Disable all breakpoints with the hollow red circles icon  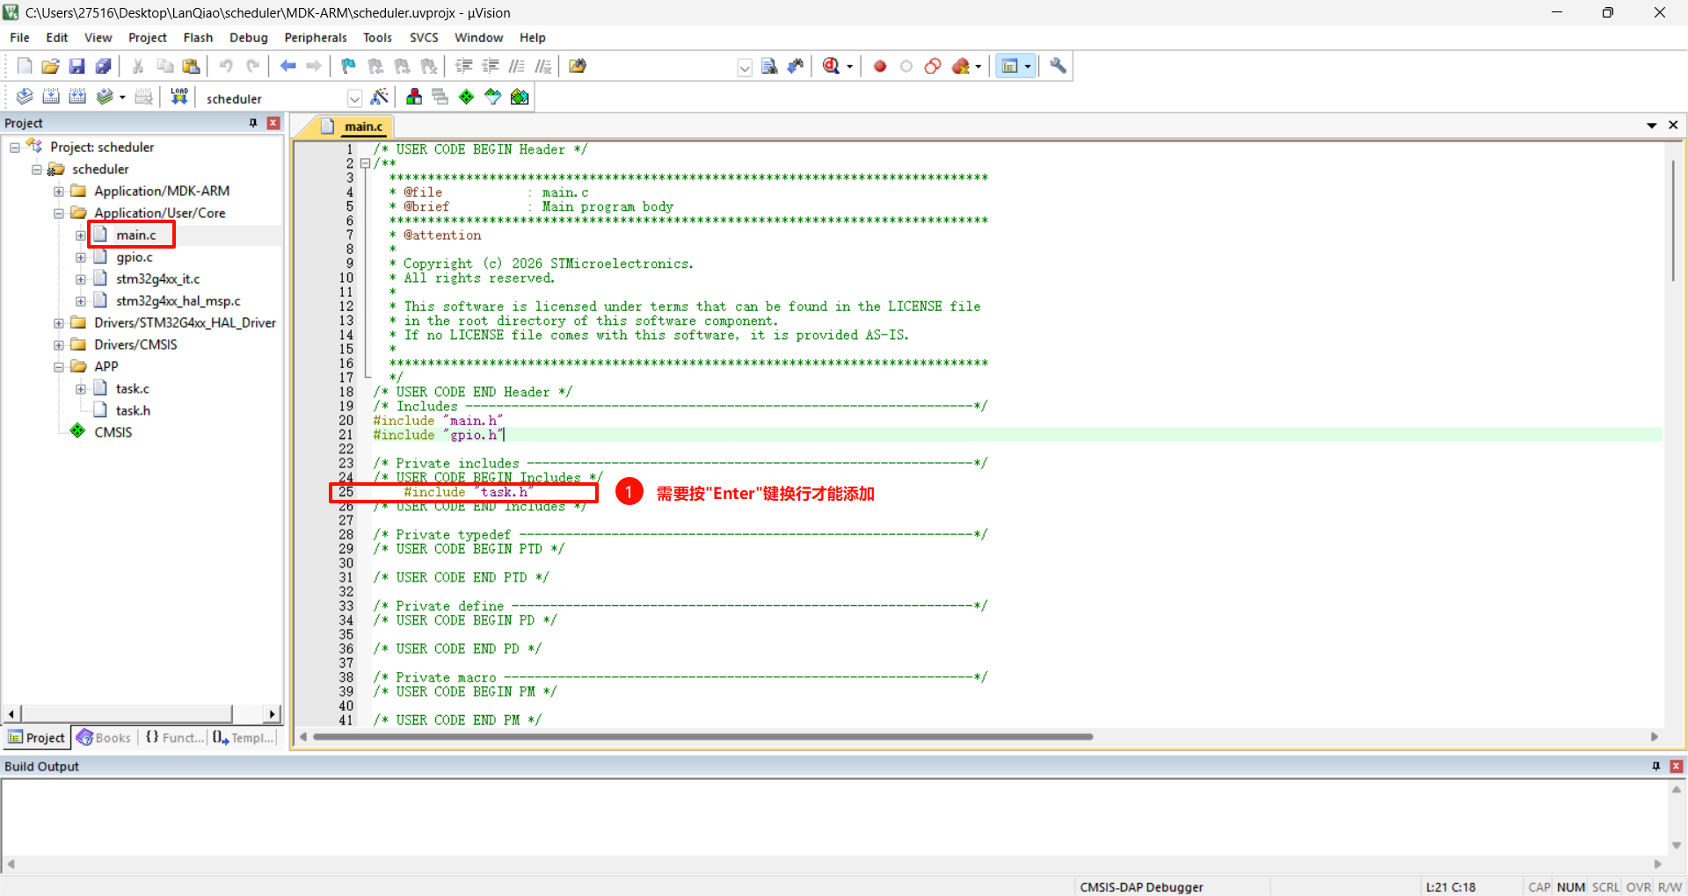pos(933,66)
